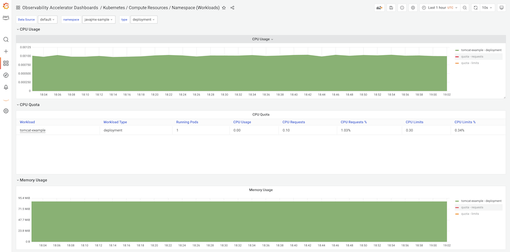Image resolution: width=510 pixels, height=252 pixels.
Task: Open the Explore compass icon
Action: [6, 75]
